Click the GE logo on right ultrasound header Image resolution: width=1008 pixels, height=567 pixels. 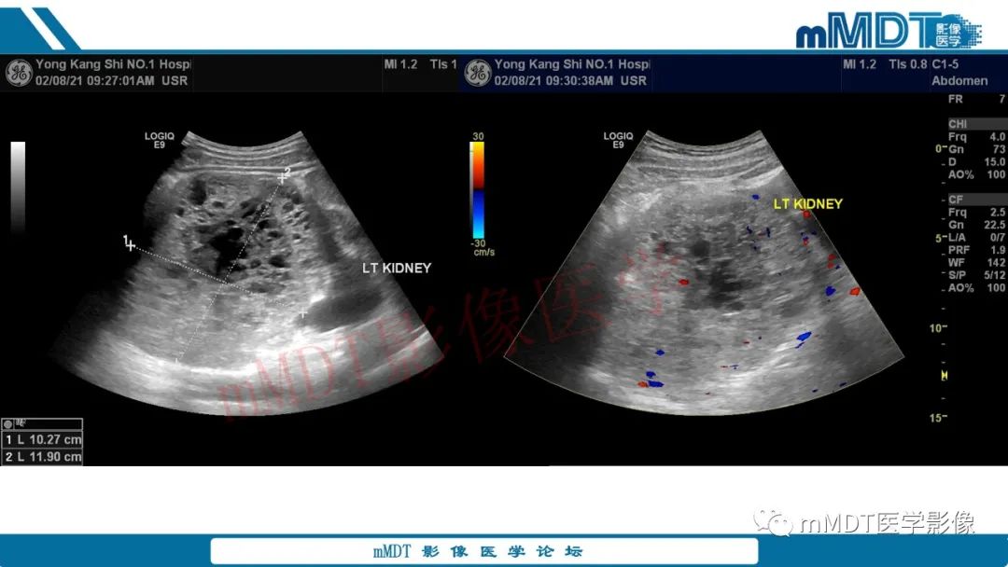coord(478,73)
